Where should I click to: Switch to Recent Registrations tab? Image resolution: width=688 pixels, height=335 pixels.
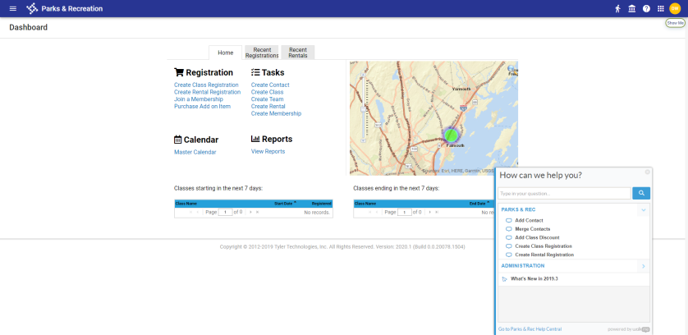click(262, 53)
